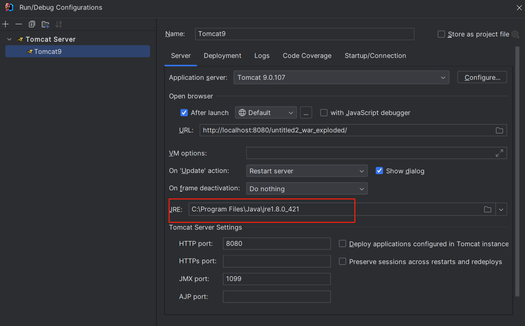Click the AJP port field
Viewport: 525px width, 326px height.
[x=277, y=296]
